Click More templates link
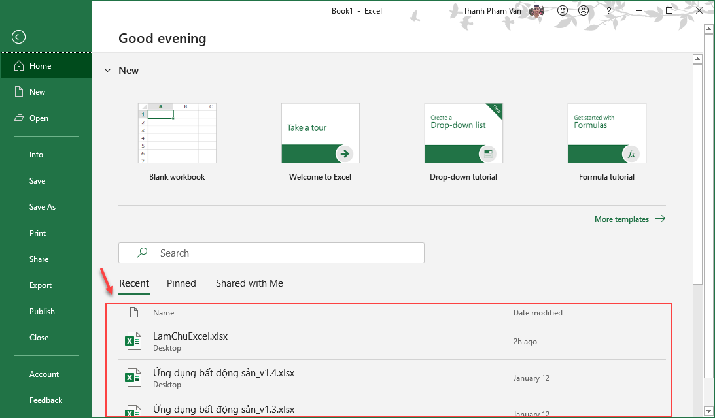The width and height of the screenshot is (715, 418). [630, 219]
